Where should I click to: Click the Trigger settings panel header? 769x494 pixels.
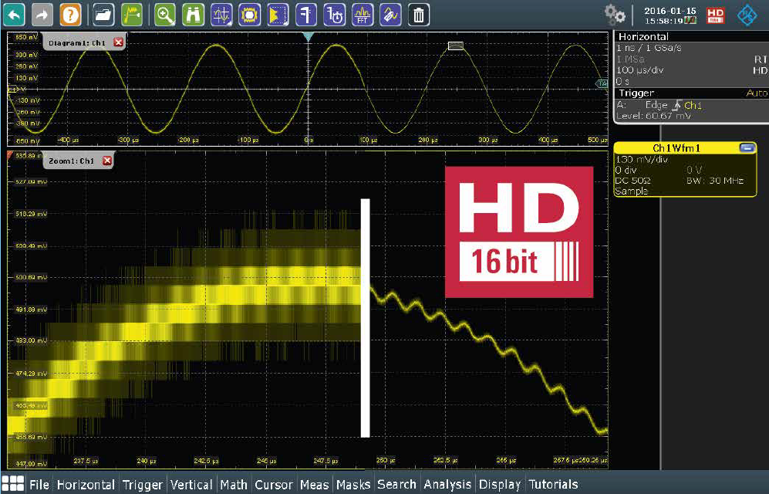(637, 93)
